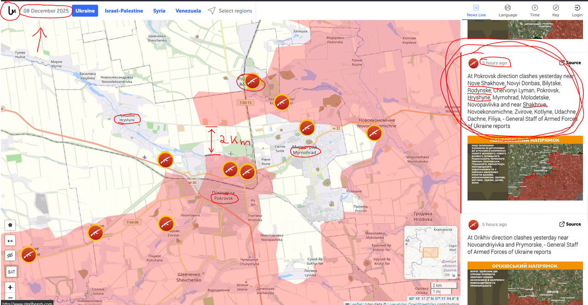The image size is (588, 305).
Task: Open the Leaflet attribution link
Action: 356,303
